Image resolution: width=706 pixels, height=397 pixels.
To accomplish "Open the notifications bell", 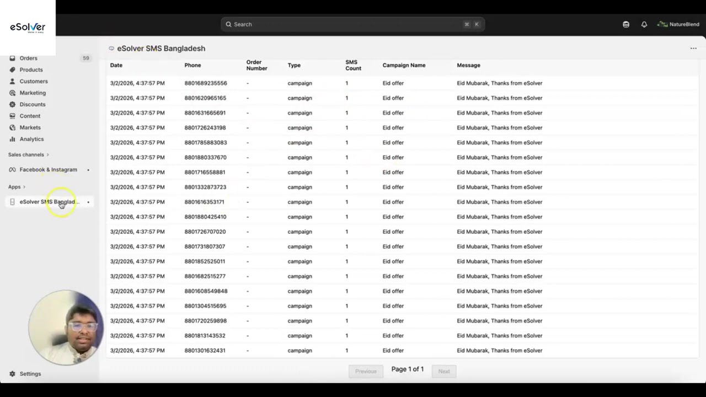I will coord(644,24).
